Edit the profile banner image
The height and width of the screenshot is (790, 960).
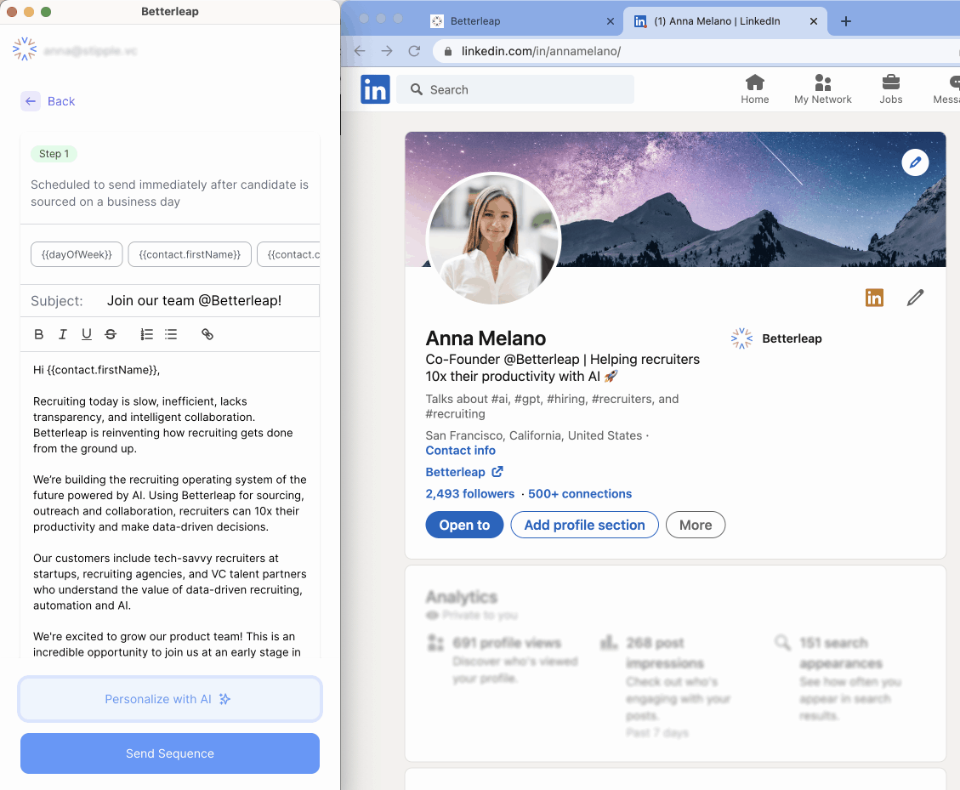tap(915, 162)
